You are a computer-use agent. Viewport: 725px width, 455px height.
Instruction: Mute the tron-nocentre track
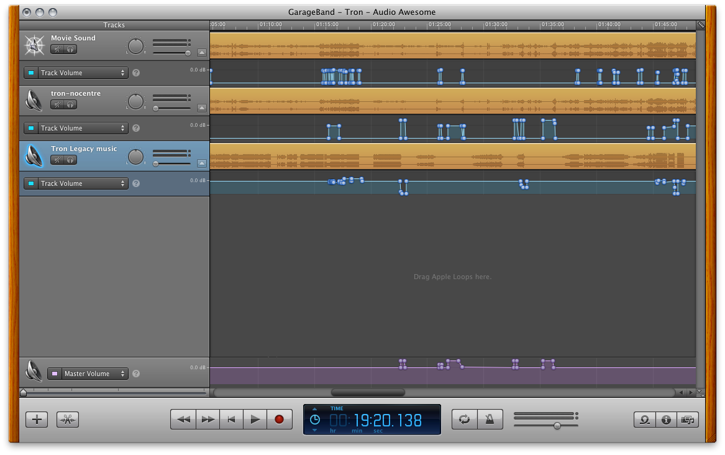click(57, 104)
